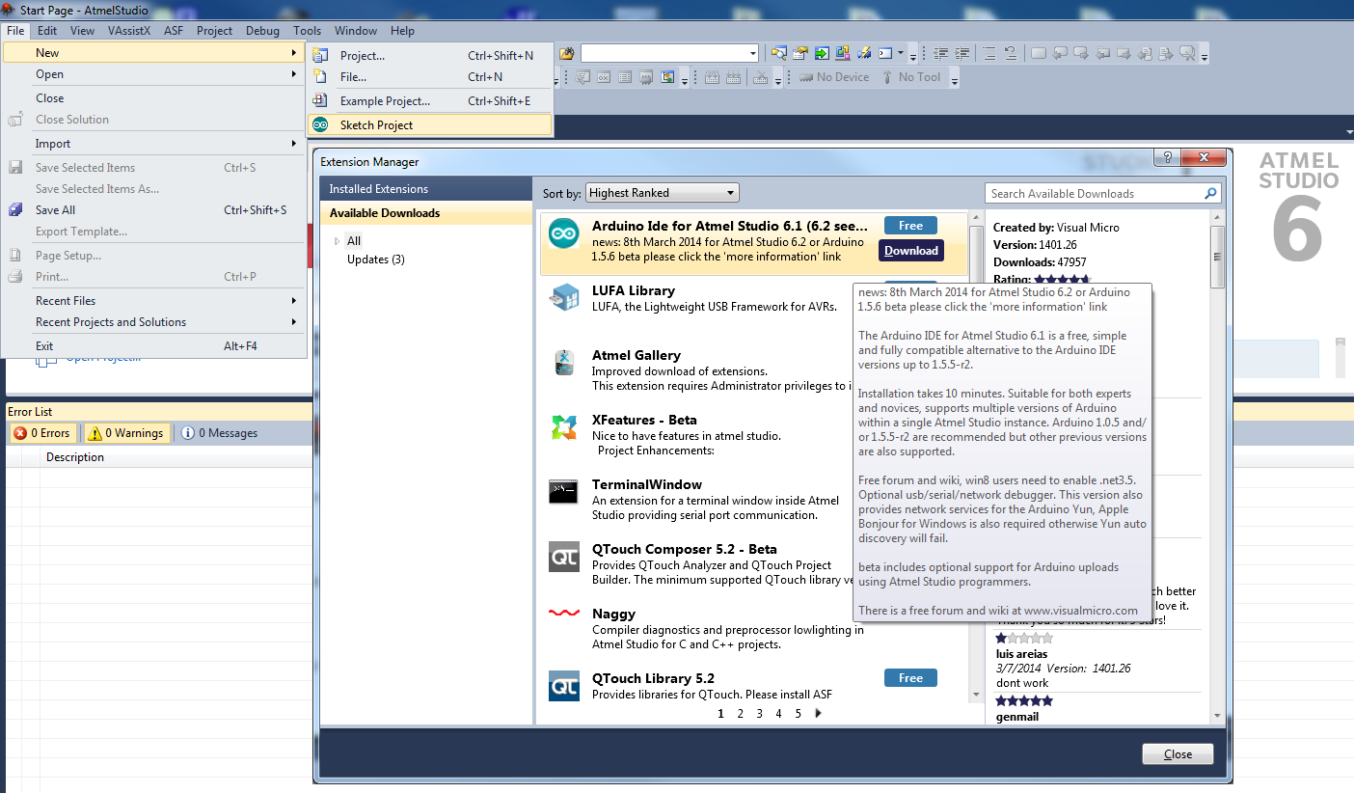Toggle the 0 Messages filter
Image resolution: width=1354 pixels, height=793 pixels.
tap(219, 433)
